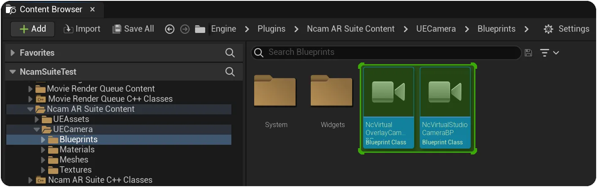Save the current search as collection icon
The height and width of the screenshot is (187, 597).
pos(528,53)
